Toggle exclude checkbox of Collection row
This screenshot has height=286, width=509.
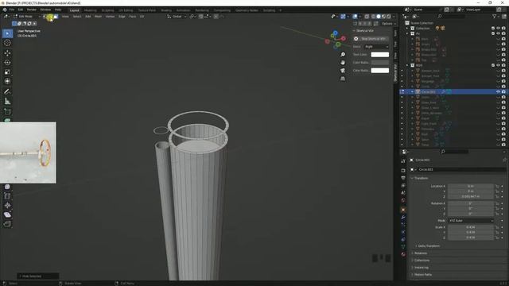coord(493,29)
